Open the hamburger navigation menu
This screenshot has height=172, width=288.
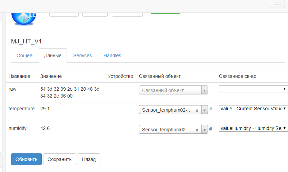click(277, 3)
